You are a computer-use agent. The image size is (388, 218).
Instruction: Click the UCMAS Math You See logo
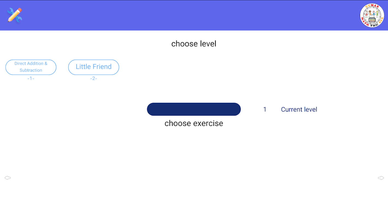point(372,15)
